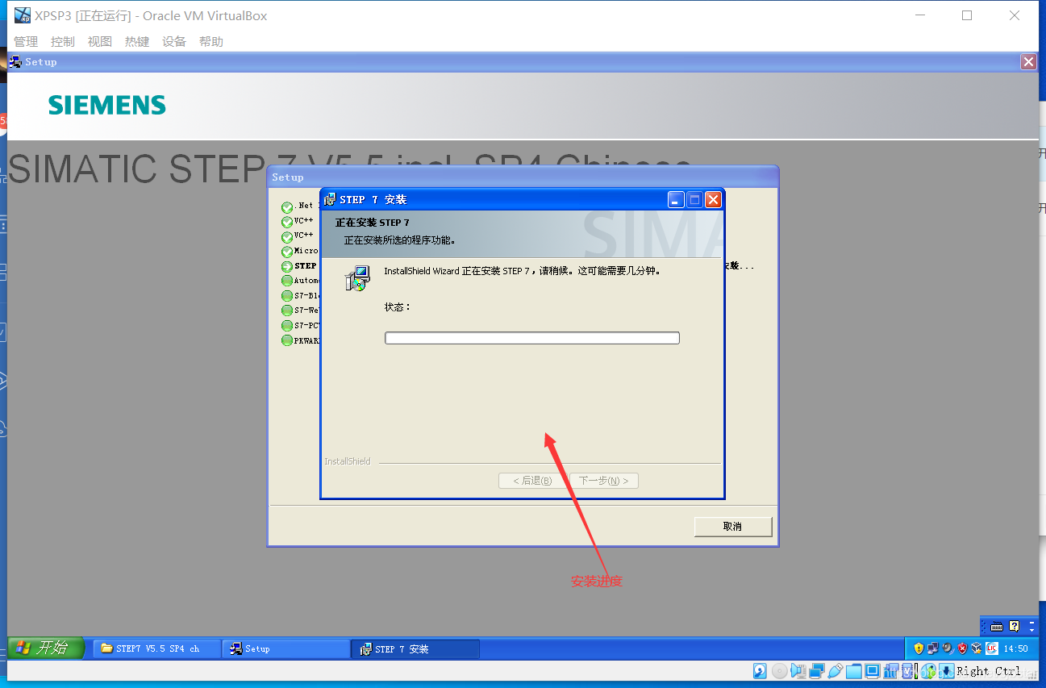The width and height of the screenshot is (1046, 688).
Task: Click the 正在安装所选的程序功能 subtitle
Action: (x=400, y=240)
